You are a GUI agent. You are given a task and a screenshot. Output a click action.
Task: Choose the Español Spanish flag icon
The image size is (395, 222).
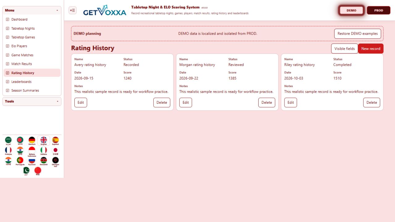tap(56, 141)
